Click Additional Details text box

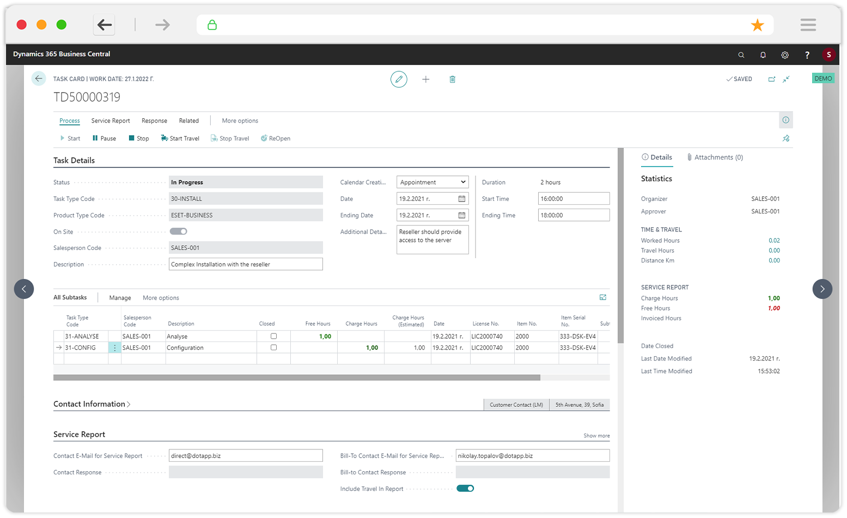[x=432, y=240]
